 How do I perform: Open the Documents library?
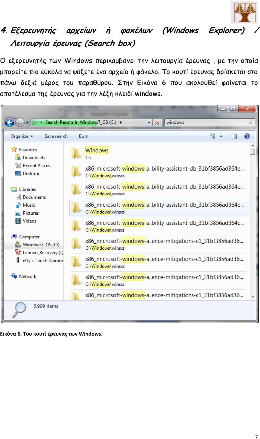pos(34,197)
